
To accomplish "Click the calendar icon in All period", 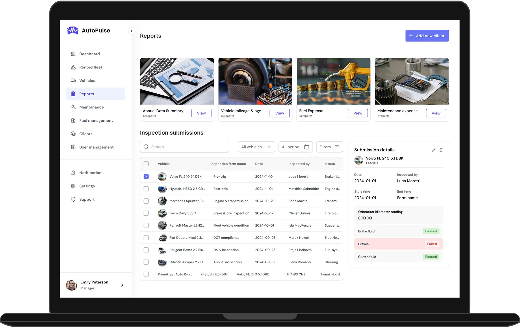I will tap(307, 147).
